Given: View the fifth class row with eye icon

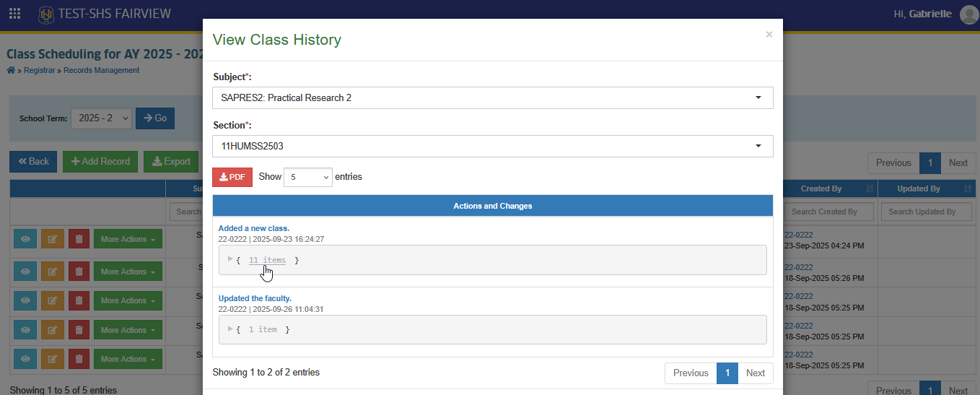Looking at the screenshot, I should click(x=25, y=359).
